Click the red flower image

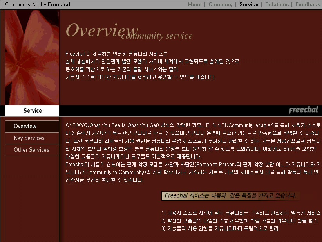click(x=32, y=57)
